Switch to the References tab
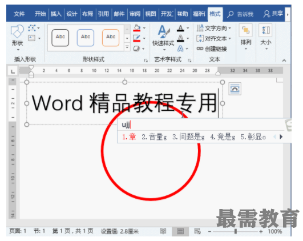 point(103,14)
